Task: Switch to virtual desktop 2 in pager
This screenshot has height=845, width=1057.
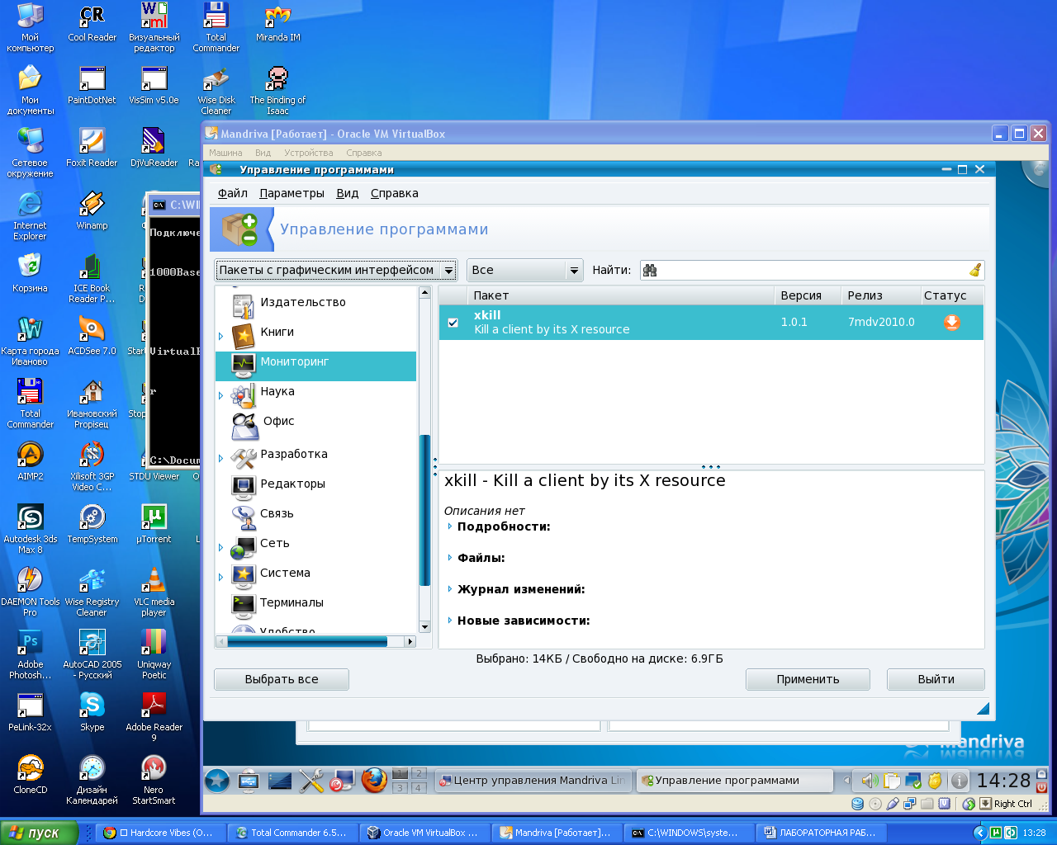Action: click(x=419, y=773)
